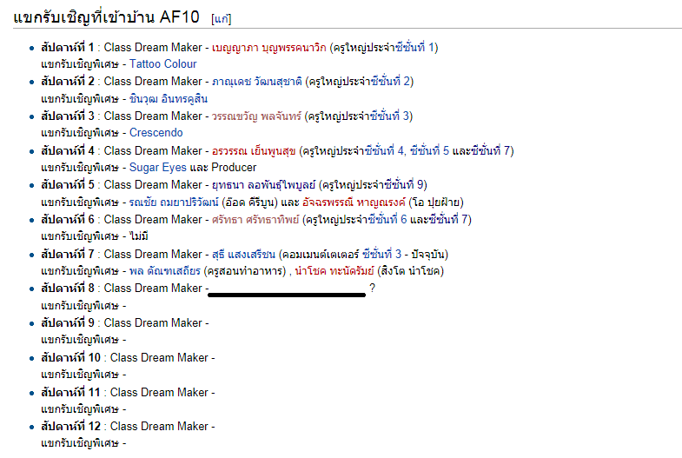Click the bold label สัปดาห์ที่ 6
This screenshot has height=458, width=682.
click(x=68, y=220)
